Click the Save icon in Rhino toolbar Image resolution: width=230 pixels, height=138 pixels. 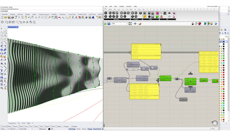click(x=8, y=18)
